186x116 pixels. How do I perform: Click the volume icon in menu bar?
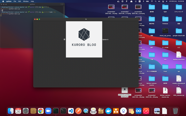pos(159,1)
